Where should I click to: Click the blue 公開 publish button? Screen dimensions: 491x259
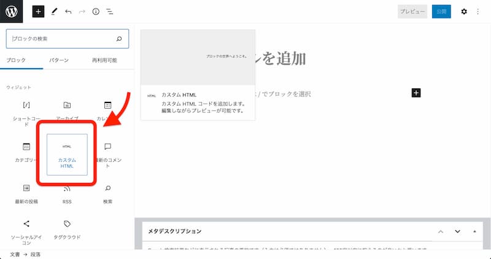tap(441, 12)
